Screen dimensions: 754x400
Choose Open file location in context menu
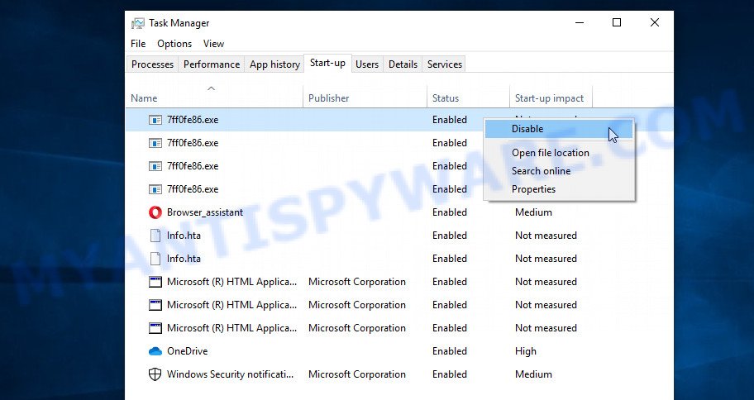coord(559,153)
